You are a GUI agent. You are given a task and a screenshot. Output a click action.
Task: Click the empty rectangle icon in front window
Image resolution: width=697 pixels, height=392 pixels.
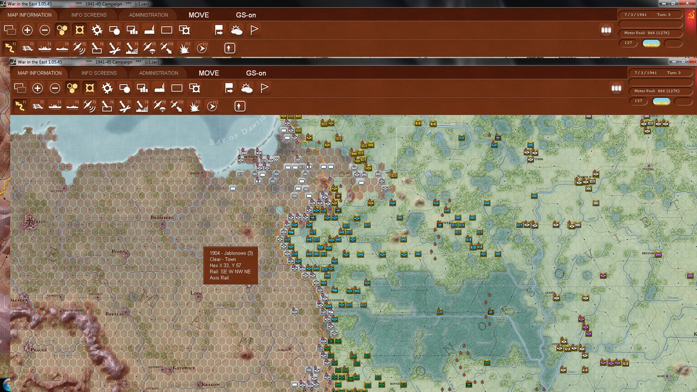point(177,88)
